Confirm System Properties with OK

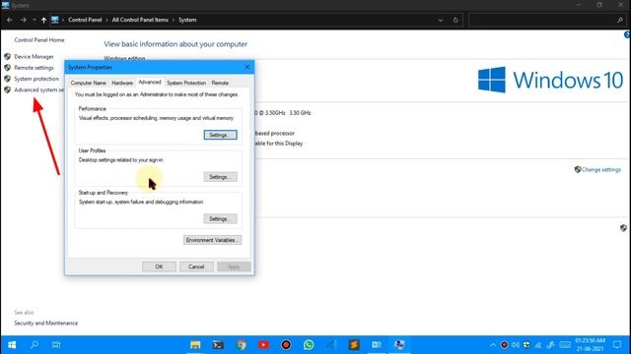click(159, 266)
